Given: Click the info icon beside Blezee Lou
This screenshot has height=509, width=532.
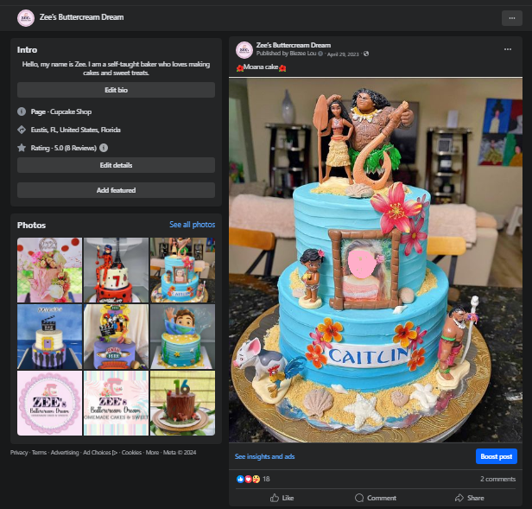Looking at the screenshot, I should coord(320,54).
